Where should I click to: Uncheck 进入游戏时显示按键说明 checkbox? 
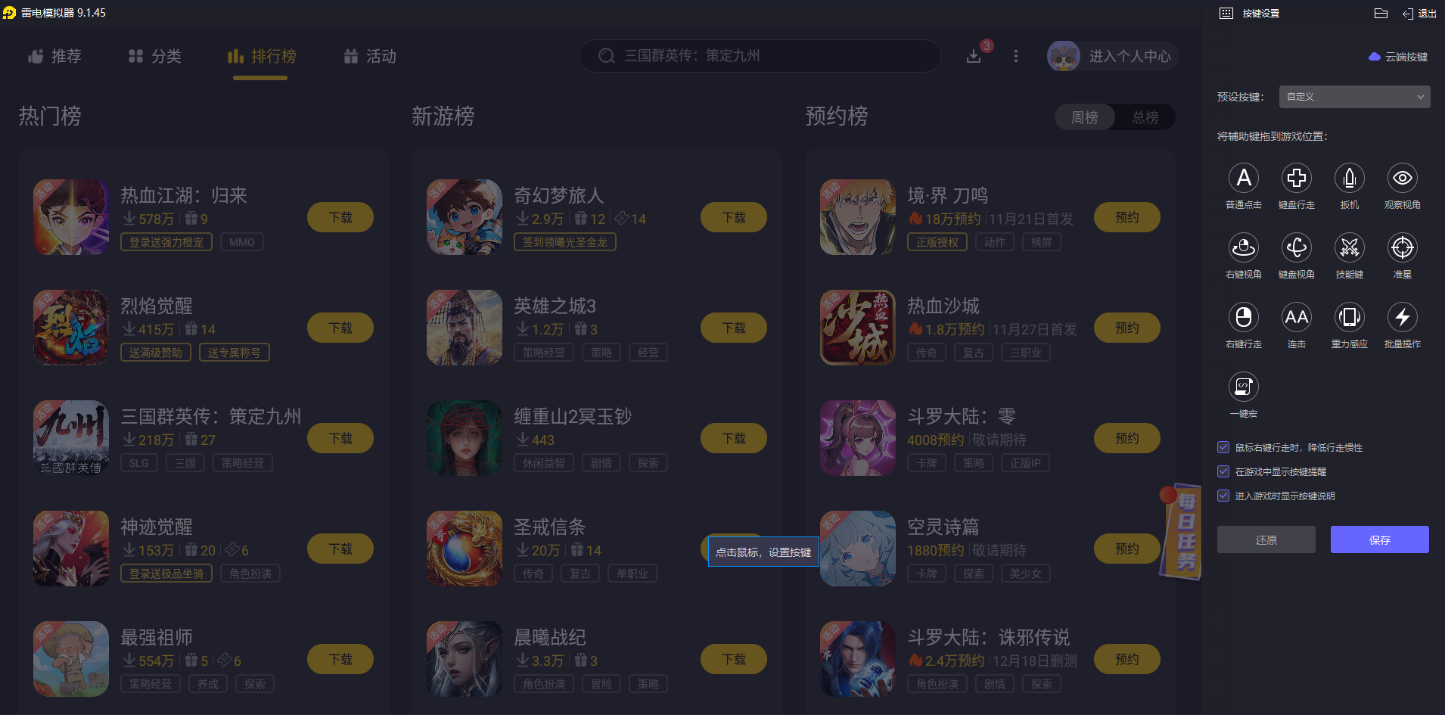[x=1223, y=496]
